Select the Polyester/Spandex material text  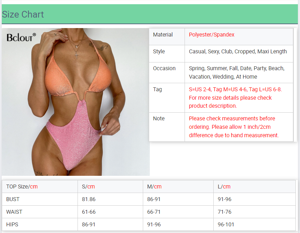click(x=212, y=35)
